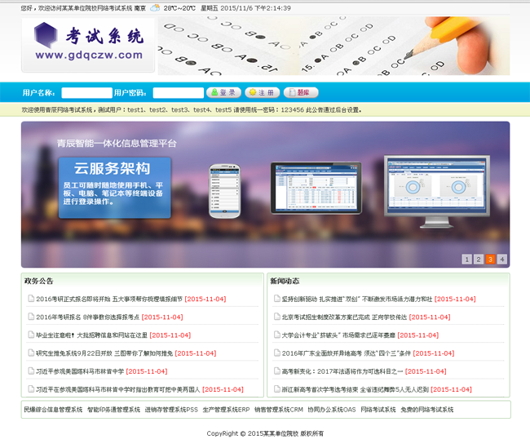The height and width of the screenshot is (444, 530).
Task: Click the 登录 login button
Action: pyautogui.click(x=223, y=92)
